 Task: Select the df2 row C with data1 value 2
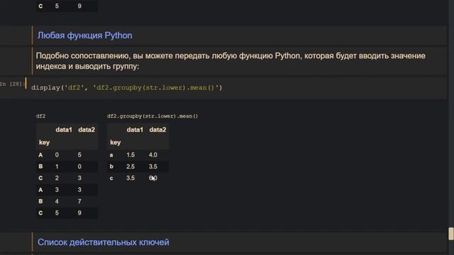point(67,178)
